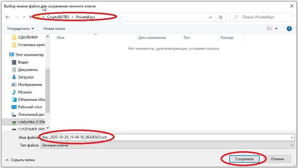Collapse dialog with Скрыть папки
Image resolution: width=298 pixels, height=168 pixels.
click(x=20, y=160)
